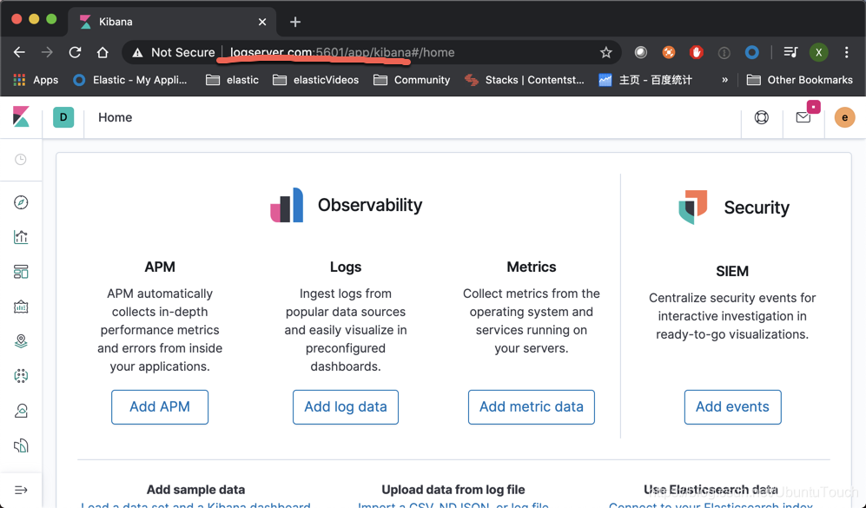Expand the side navigation menu

tap(21, 490)
